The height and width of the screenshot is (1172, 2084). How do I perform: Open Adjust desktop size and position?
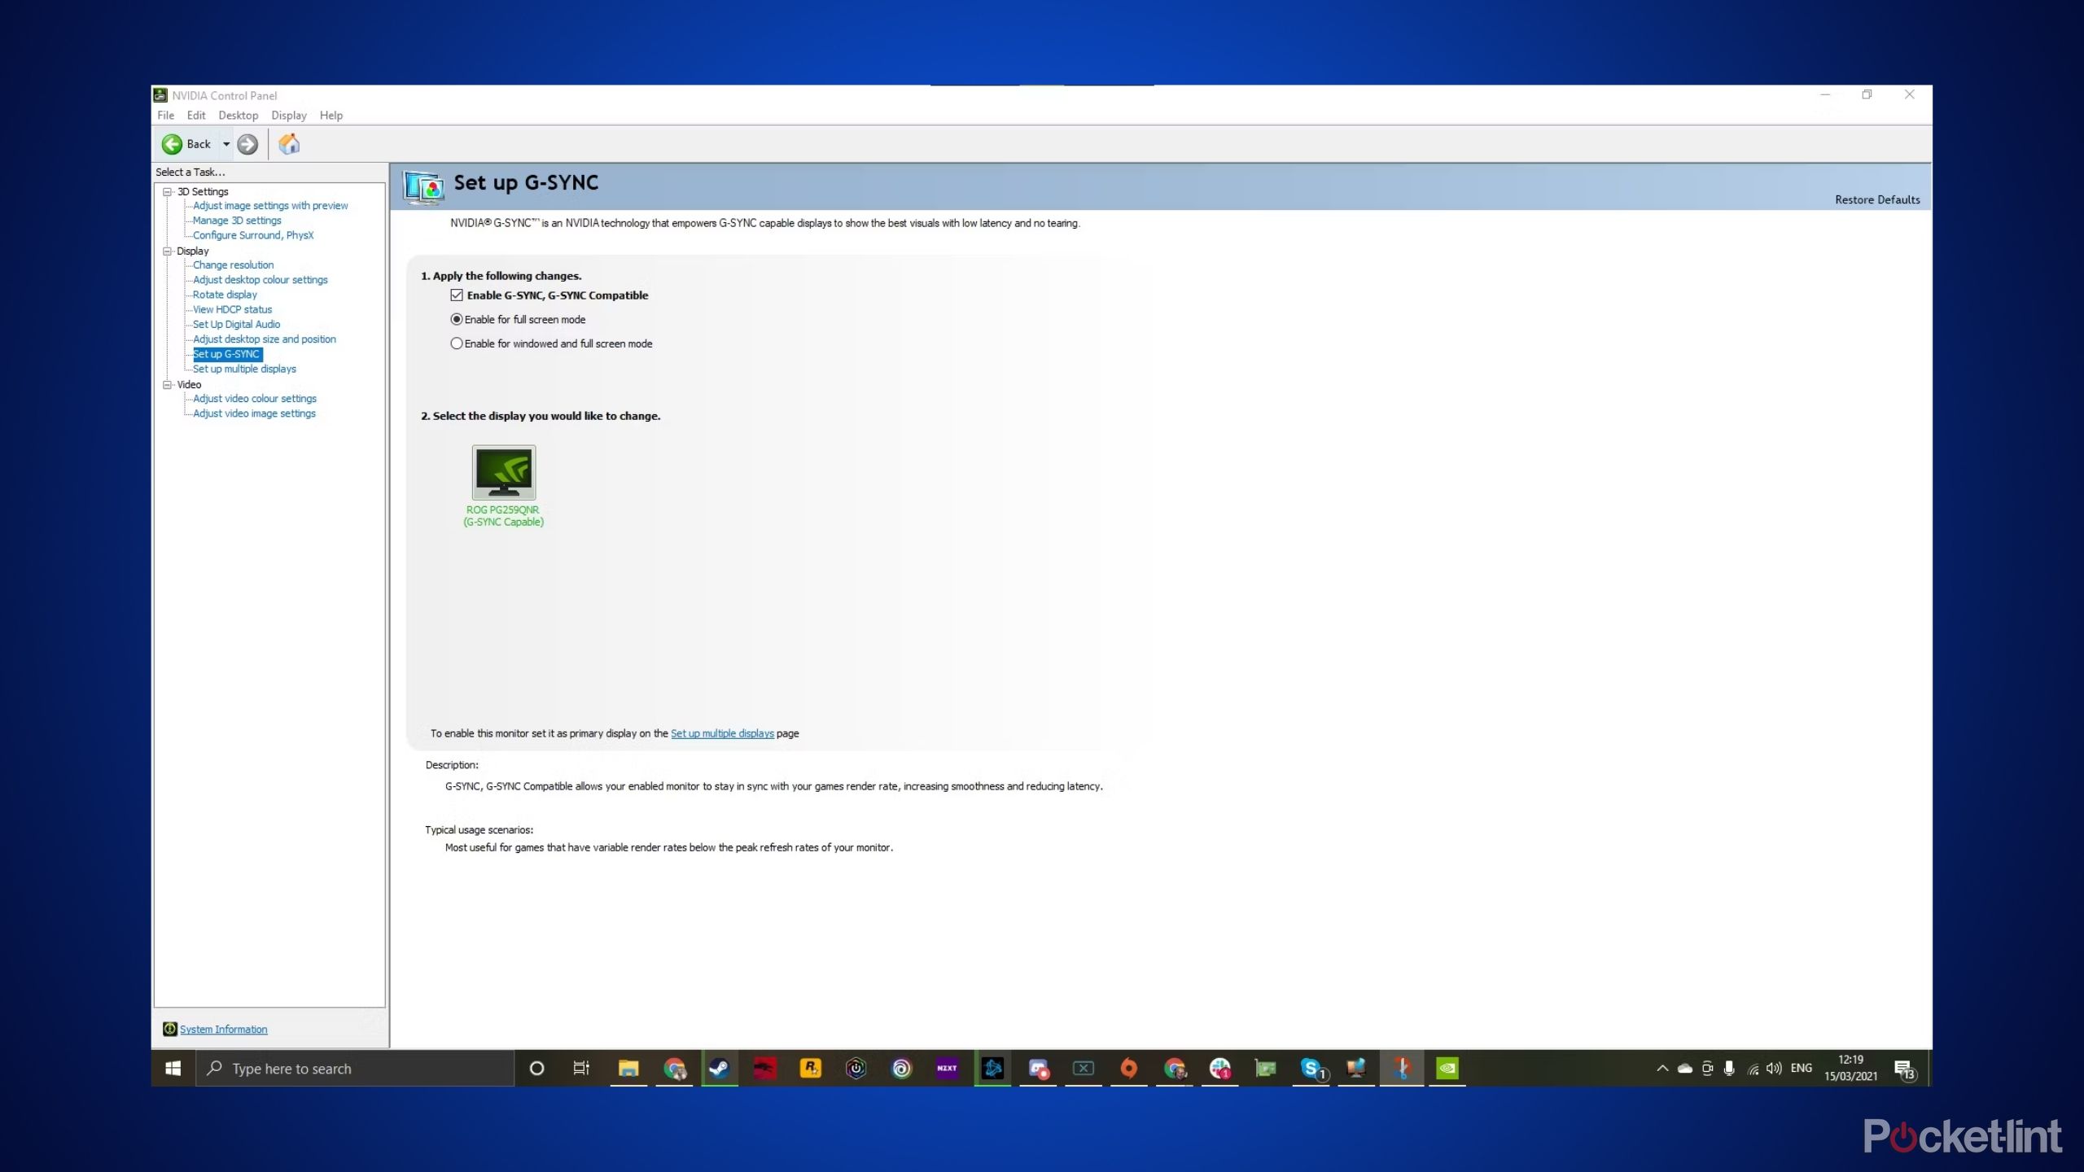tap(265, 339)
